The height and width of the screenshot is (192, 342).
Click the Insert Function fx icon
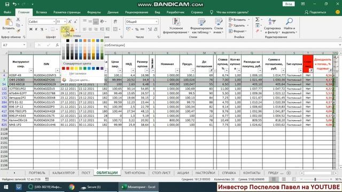[57, 45]
